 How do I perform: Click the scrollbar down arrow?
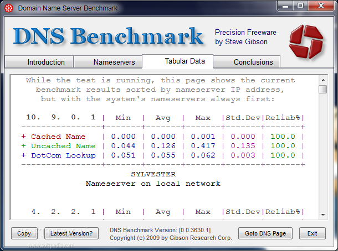click(x=323, y=215)
